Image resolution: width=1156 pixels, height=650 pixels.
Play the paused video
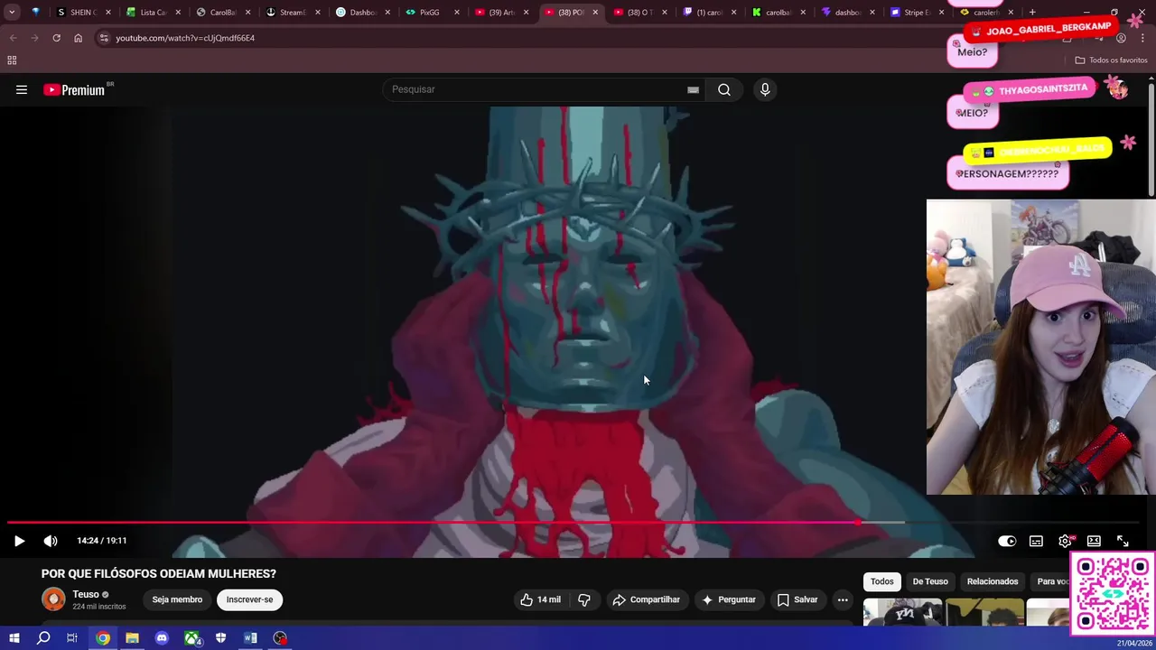(x=19, y=541)
